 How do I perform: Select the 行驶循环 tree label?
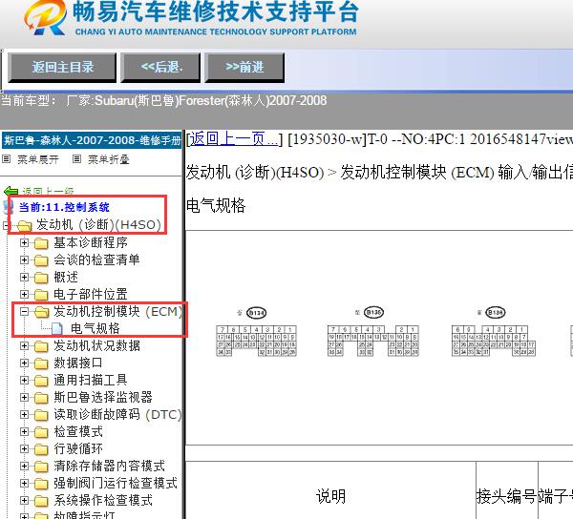click(78, 448)
